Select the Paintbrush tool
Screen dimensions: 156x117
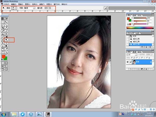tap(6, 31)
